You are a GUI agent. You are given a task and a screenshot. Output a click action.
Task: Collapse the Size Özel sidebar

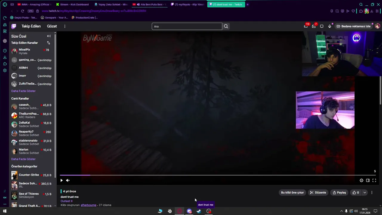click(49, 36)
